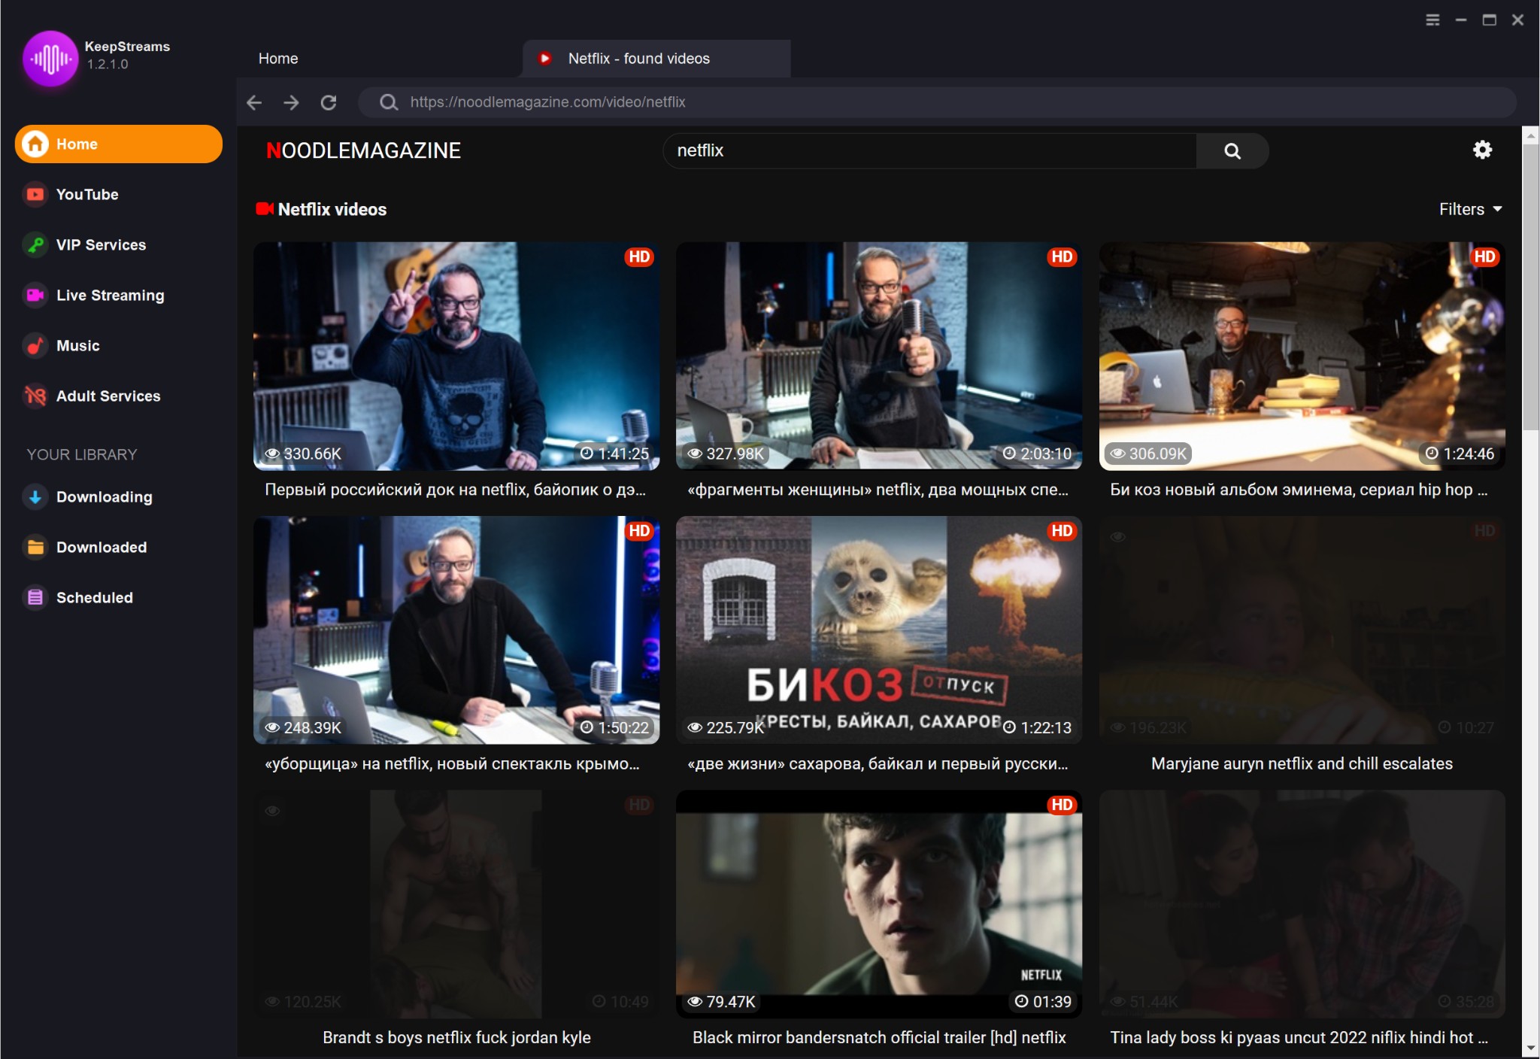Open VIP Services section
Screen dimensions: 1540x1059
[x=101, y=244]
